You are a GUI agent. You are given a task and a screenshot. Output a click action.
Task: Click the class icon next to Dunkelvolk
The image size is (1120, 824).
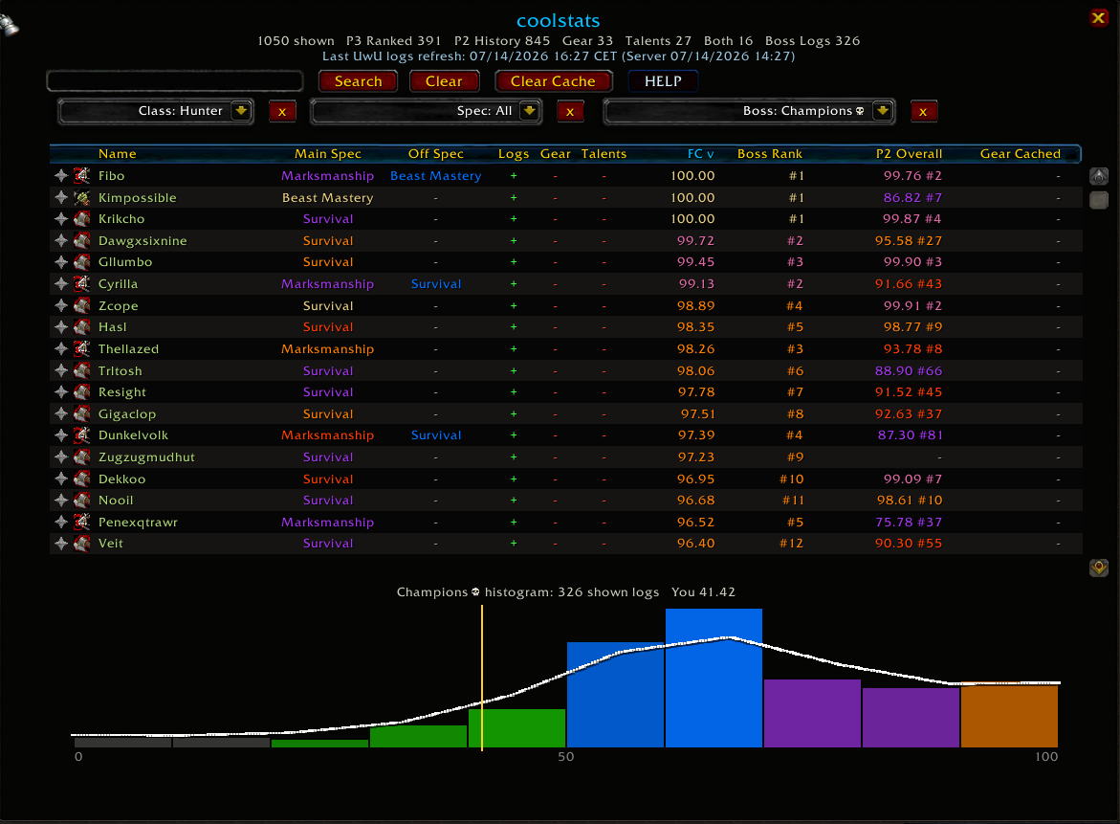click(82, 435)
